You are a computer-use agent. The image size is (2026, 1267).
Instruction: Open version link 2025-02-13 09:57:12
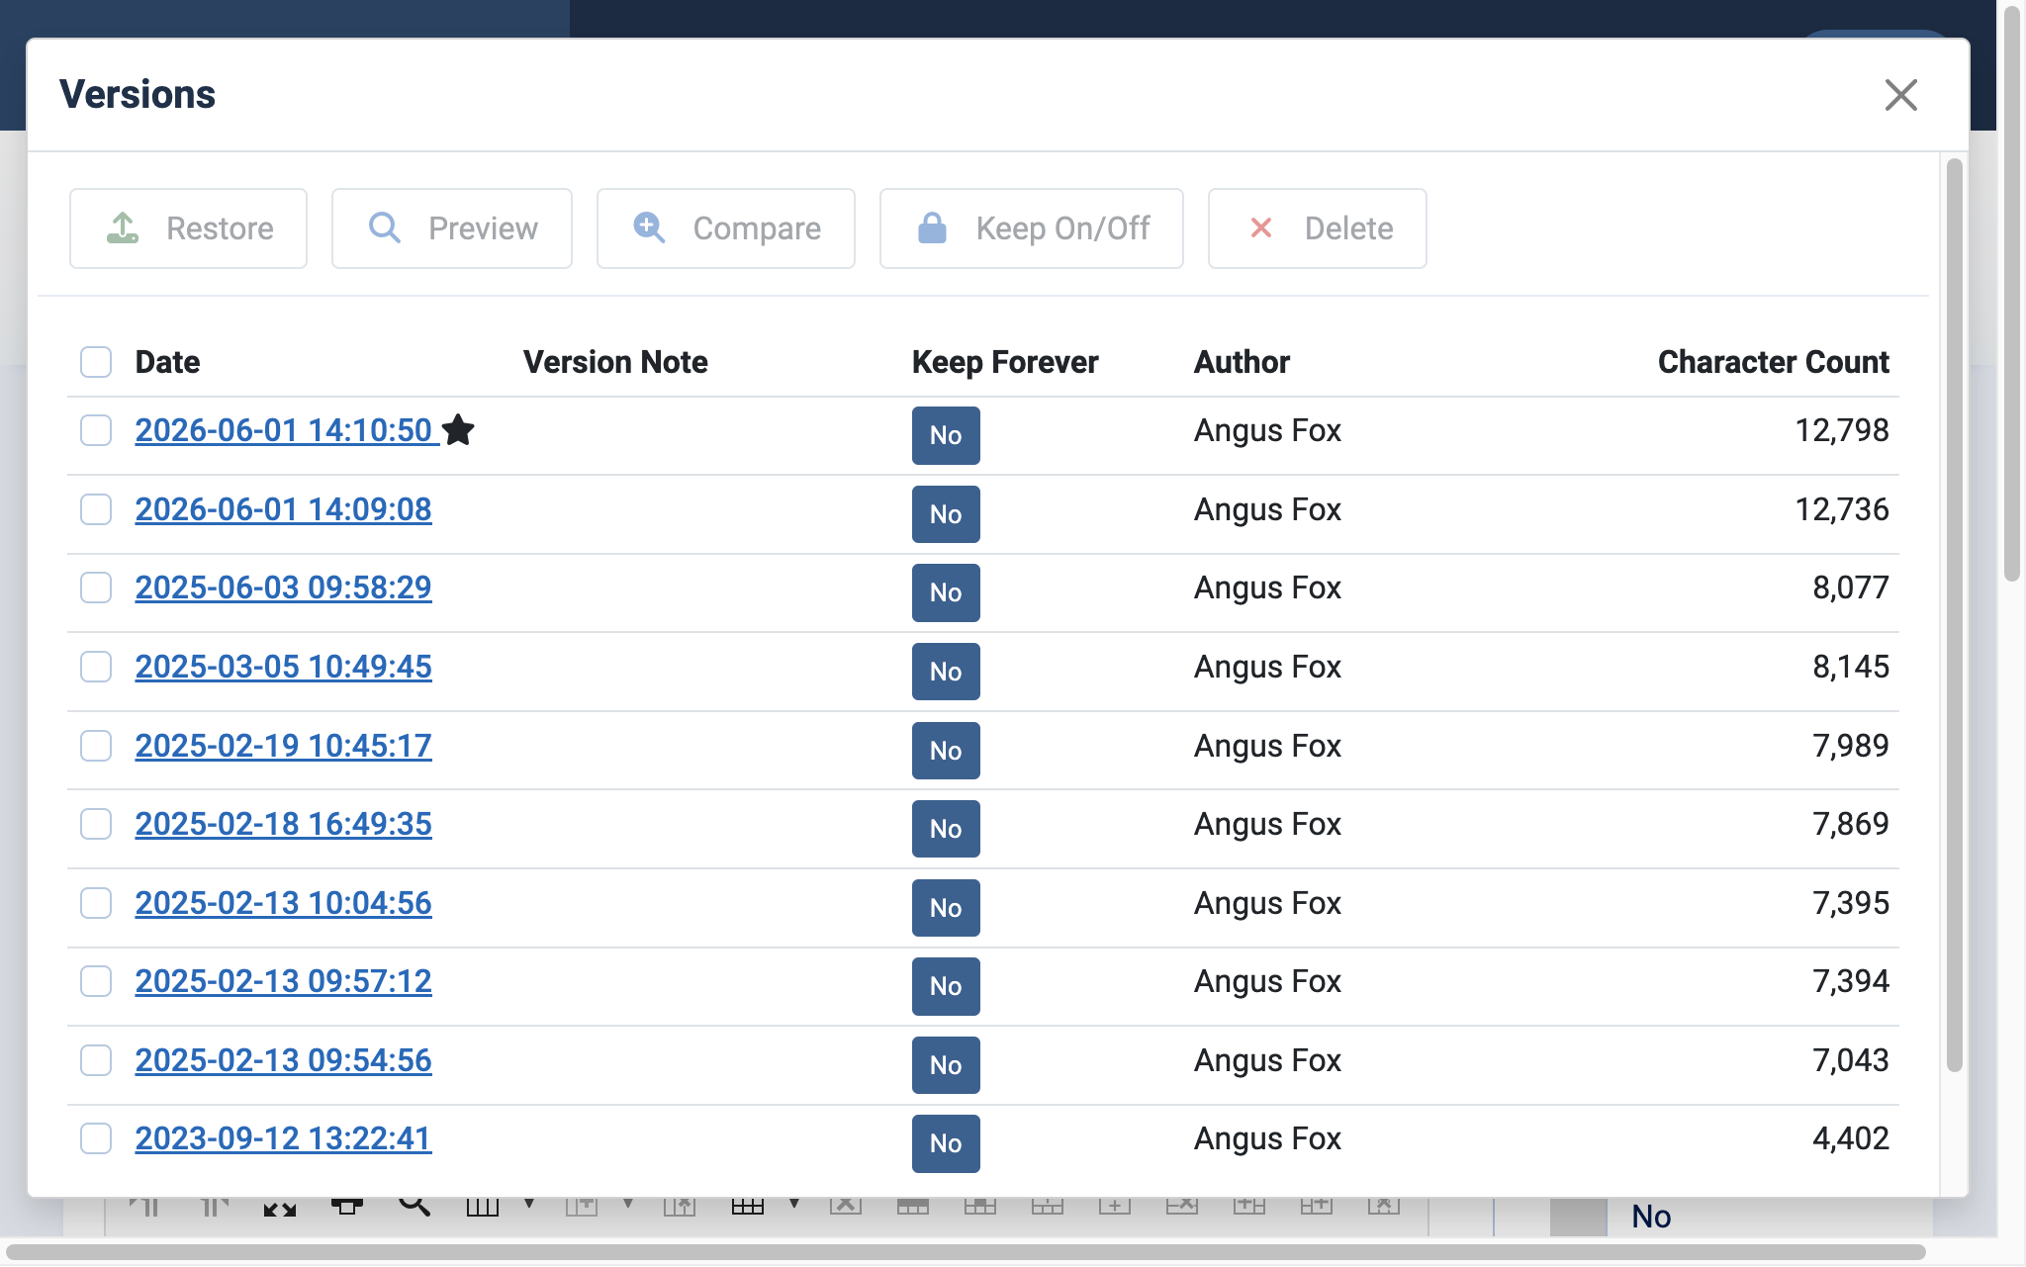[x=284, y=981]
